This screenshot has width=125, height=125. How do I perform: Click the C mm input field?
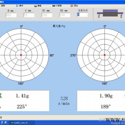pos(29,15)
